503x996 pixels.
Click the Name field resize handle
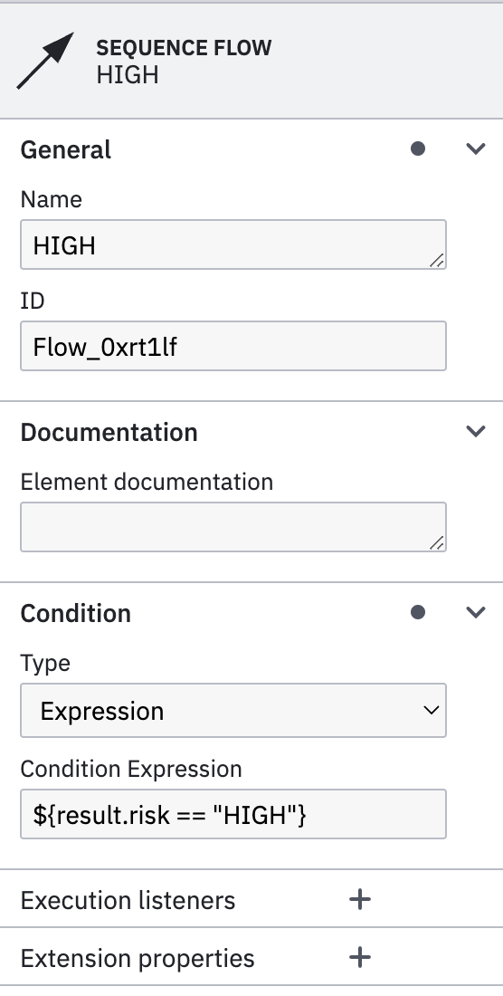pyautogui.click(x=436, y=259)
